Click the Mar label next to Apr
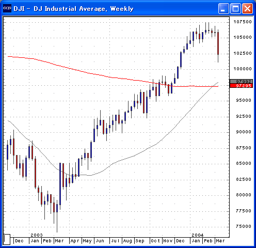 tap(59, 241)
